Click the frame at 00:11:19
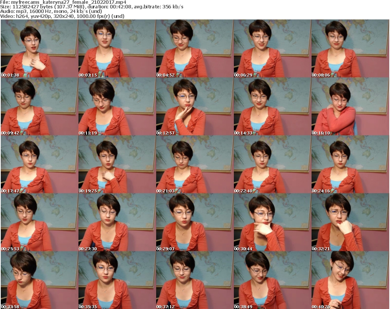The image size is (390, 309). pos(117,106)
